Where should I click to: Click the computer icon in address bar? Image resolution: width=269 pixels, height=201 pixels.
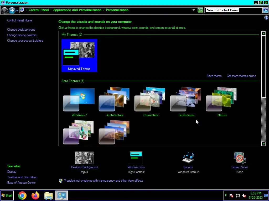pyautogui.click(x=22, y=10)
